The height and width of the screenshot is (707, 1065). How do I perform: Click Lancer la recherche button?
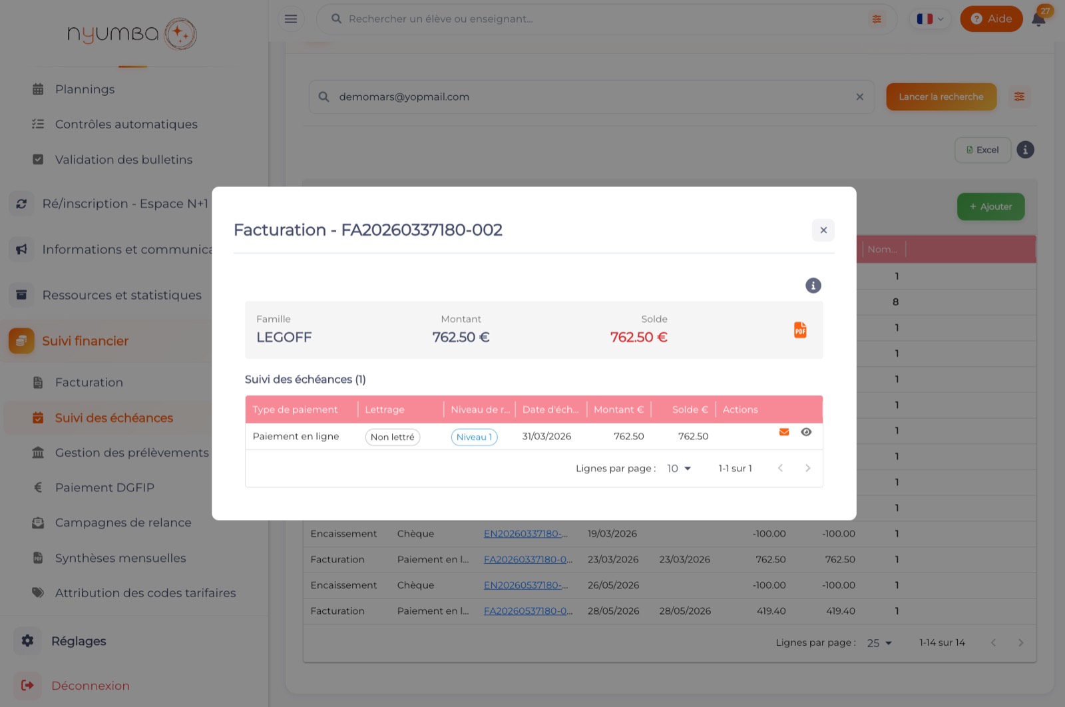click(x=941, y=97)
